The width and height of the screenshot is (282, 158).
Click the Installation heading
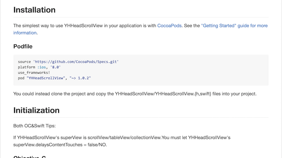pyautogui.click(x=34, y=10)
